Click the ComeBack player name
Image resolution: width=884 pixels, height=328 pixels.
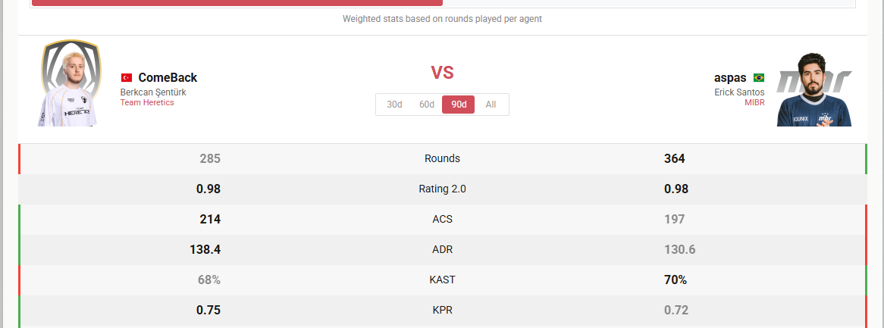pos(168,78)
